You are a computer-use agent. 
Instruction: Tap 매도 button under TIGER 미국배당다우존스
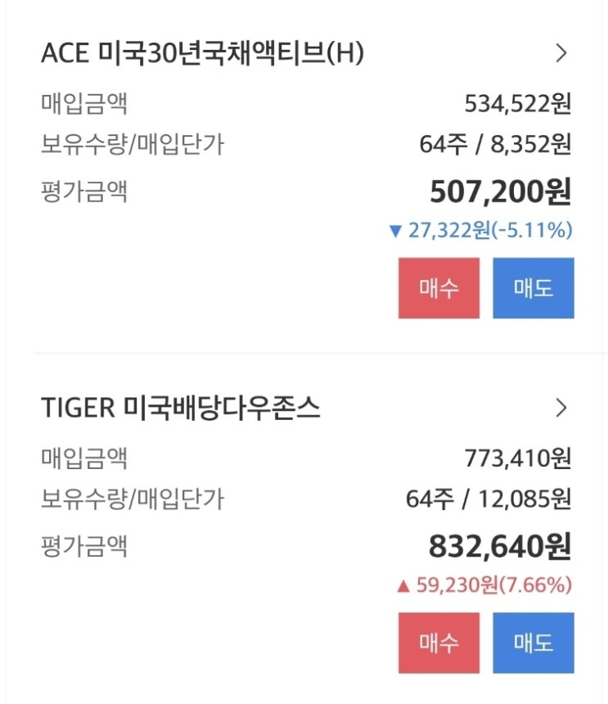[534, 643]
